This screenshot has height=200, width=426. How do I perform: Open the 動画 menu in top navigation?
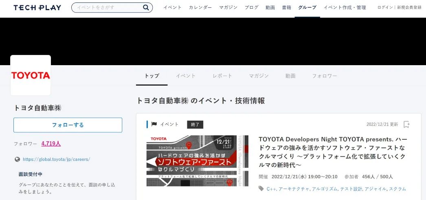coord(270,8)
